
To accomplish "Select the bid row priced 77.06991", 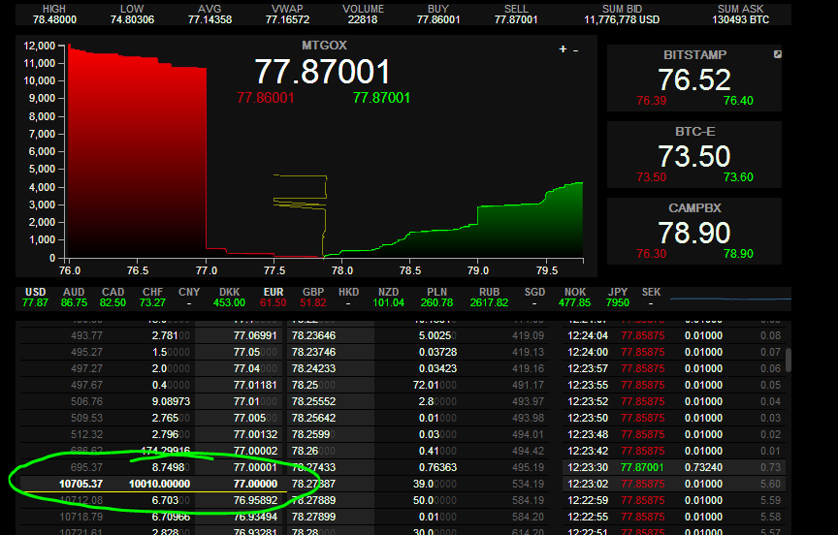I will 151,336.
